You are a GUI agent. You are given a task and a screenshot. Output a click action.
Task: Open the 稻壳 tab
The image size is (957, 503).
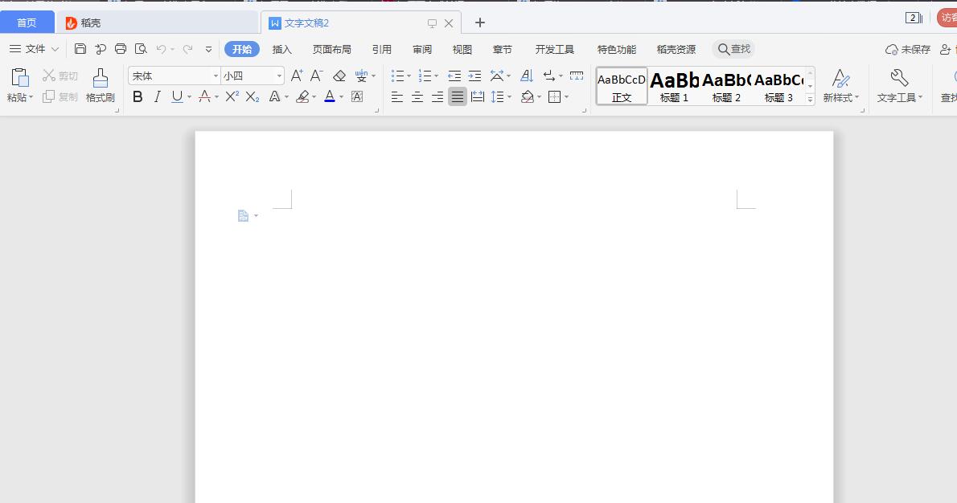point(158,22)
